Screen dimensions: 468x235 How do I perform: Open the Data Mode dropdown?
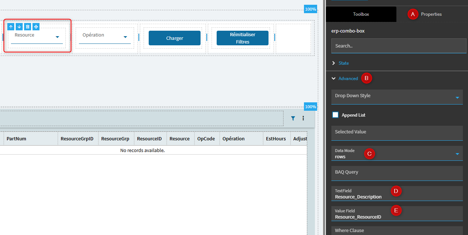pos(397,153)
